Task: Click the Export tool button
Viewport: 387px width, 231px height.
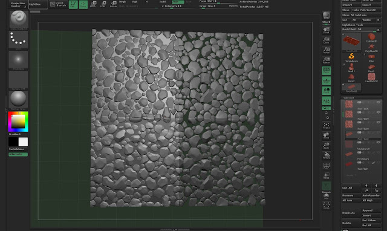Action: pos(371,5)
